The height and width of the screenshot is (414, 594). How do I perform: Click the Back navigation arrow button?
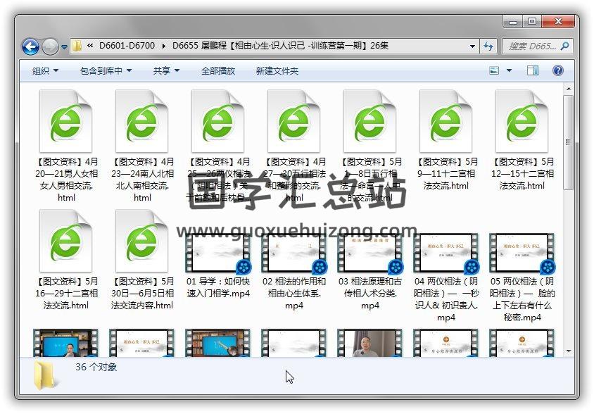(30, 46)
